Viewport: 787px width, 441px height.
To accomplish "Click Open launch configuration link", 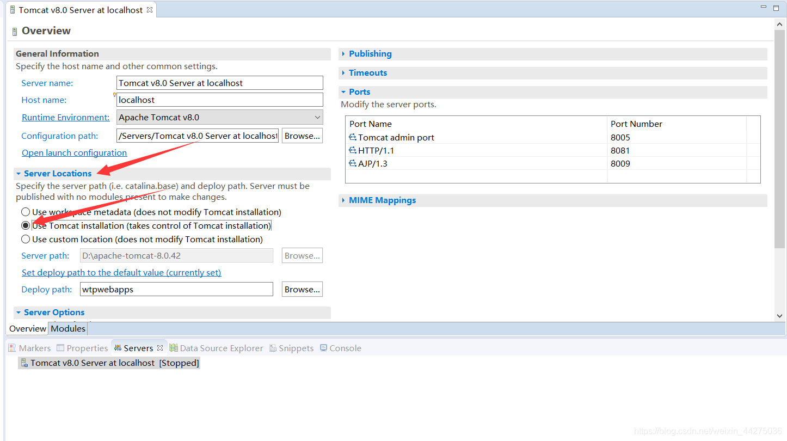I will [x=74, y=152].
